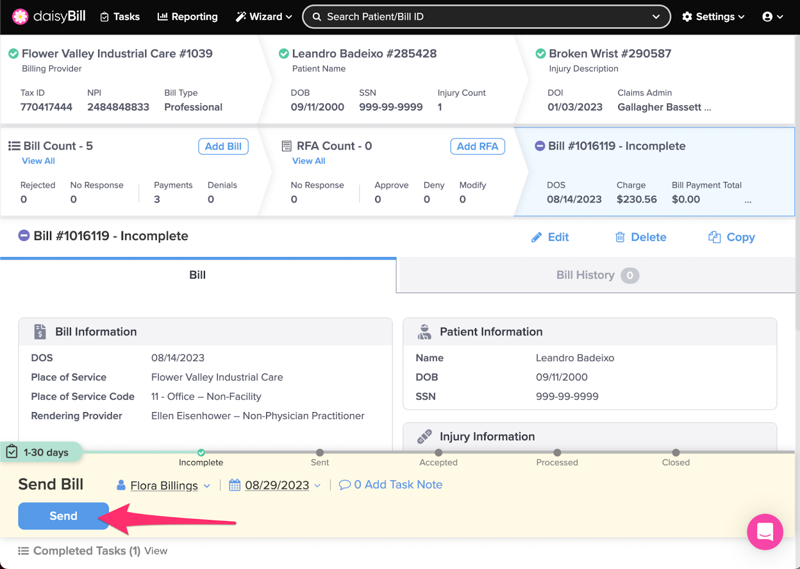The height and width of the screenshot is (569, 800).
Task: Click the assignee person icon
Action: pos(121,485)
